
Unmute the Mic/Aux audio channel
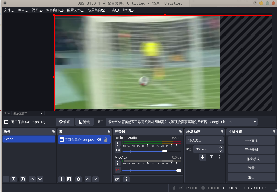[118, 170]
